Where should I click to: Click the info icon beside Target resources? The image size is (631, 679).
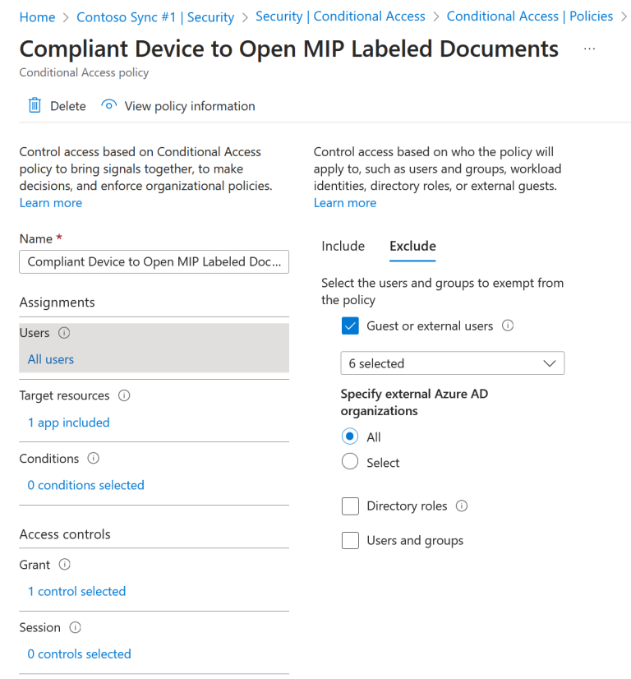click(123, 395)
